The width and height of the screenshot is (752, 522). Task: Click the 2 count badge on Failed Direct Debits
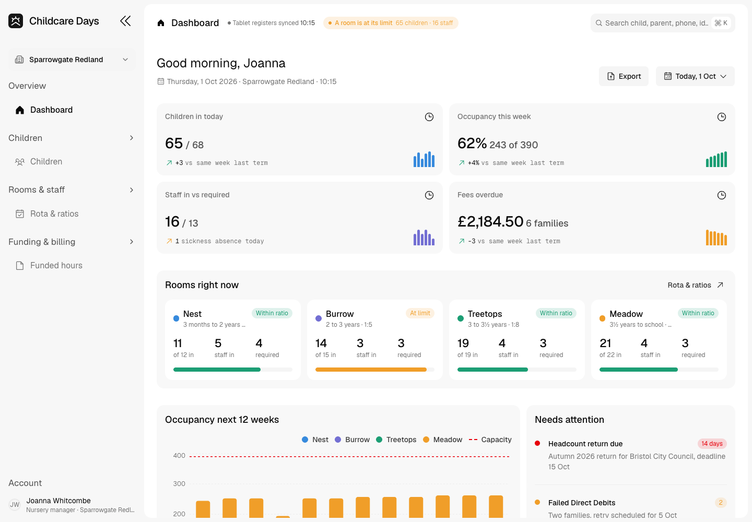721,503
